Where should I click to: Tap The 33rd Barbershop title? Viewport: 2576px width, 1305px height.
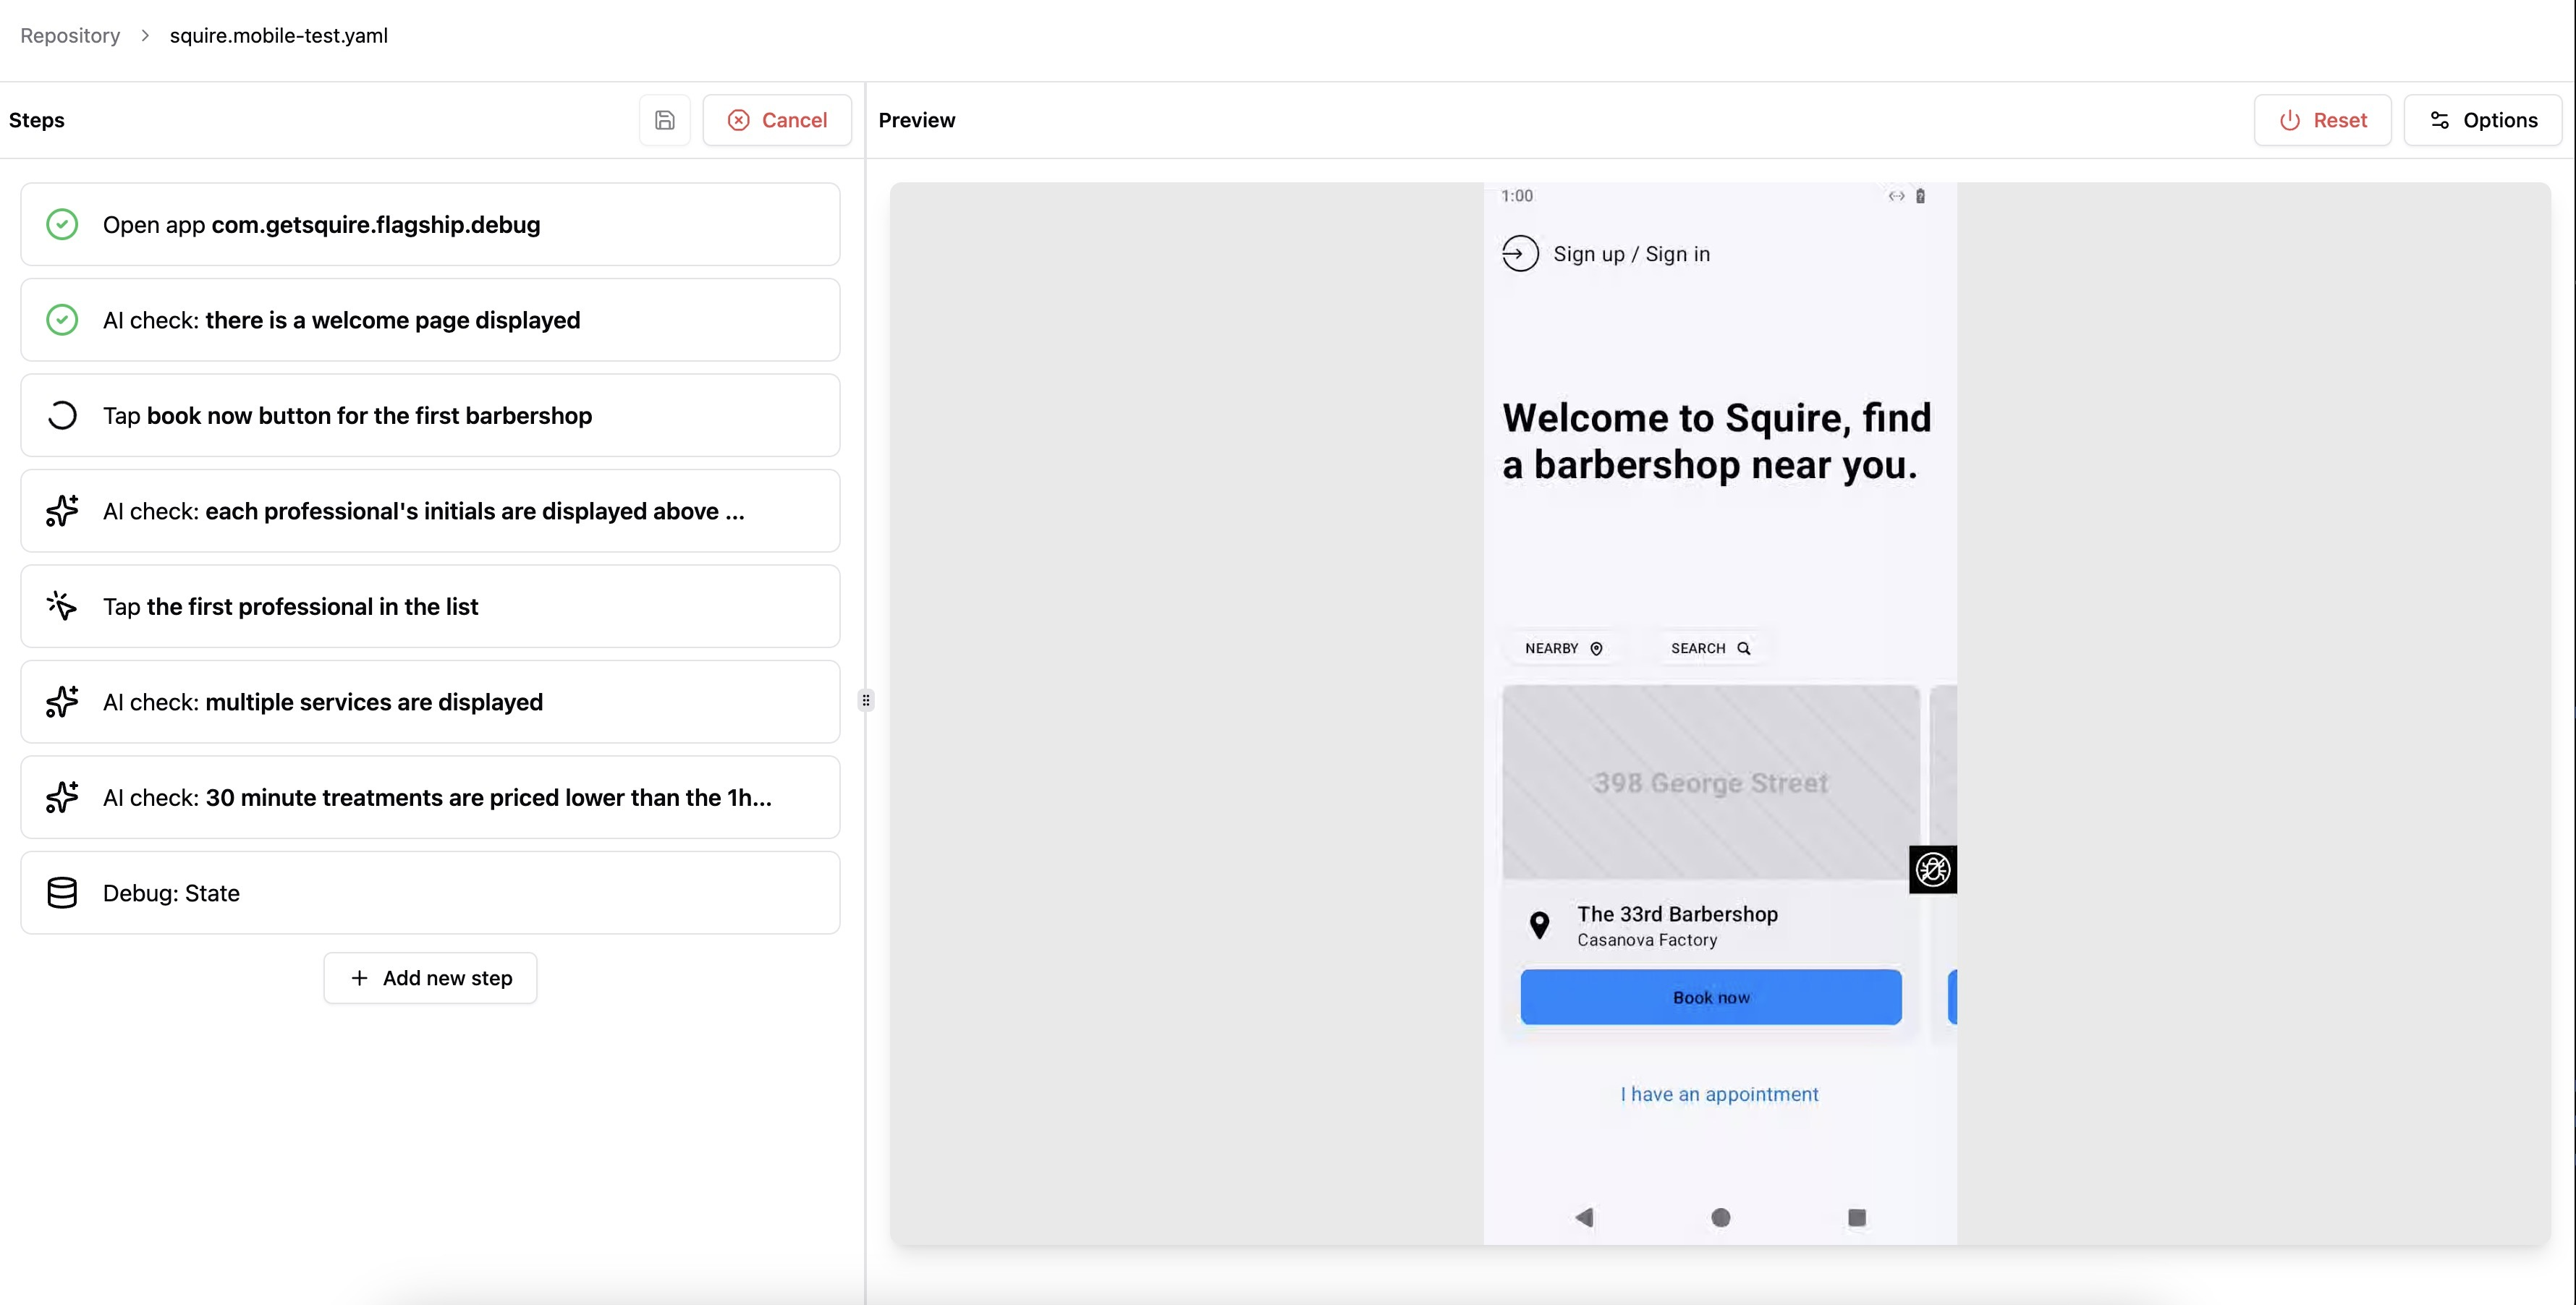pos(1677,914)
